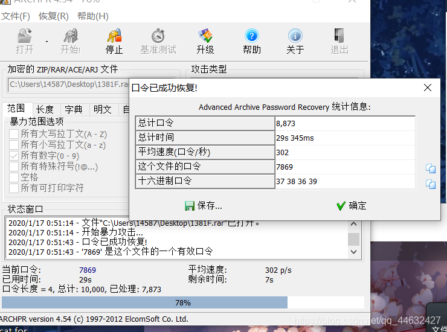Run the 基准测试 benchmark icon

[158, 41]
